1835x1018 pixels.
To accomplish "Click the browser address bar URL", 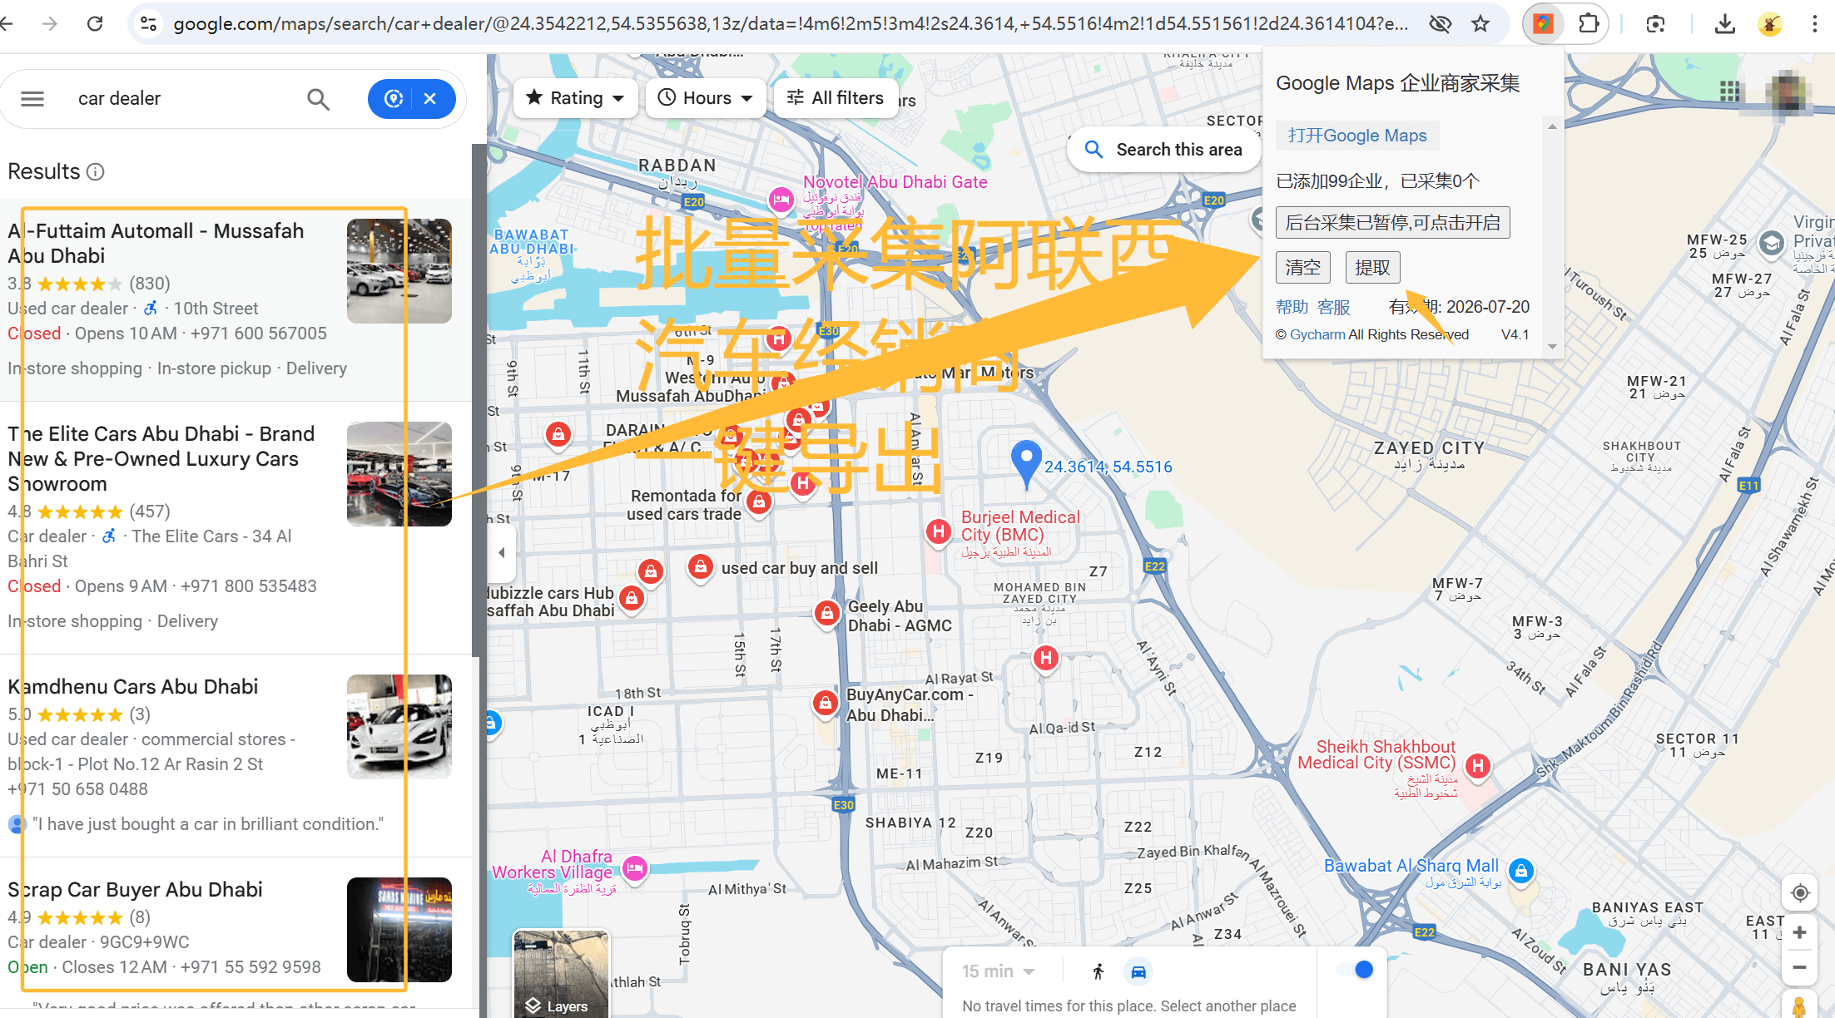I will point(790,23).
